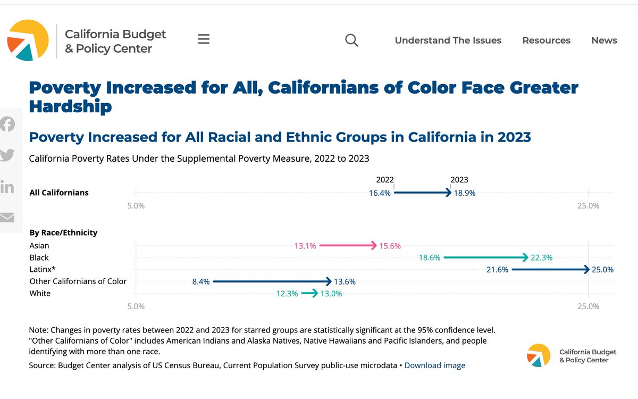Click the Other Californians of Color arrow
The image size is (638, 399).
[x=272, y=281]
